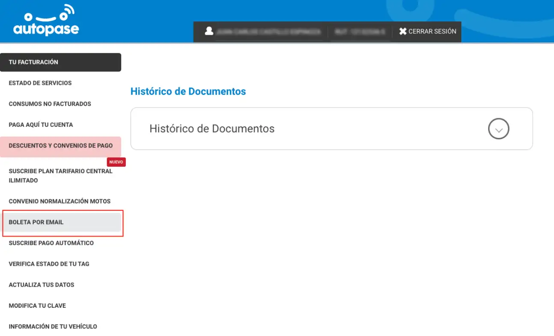Click the Histórico de Documentos panel title

(x=212, y=129)
